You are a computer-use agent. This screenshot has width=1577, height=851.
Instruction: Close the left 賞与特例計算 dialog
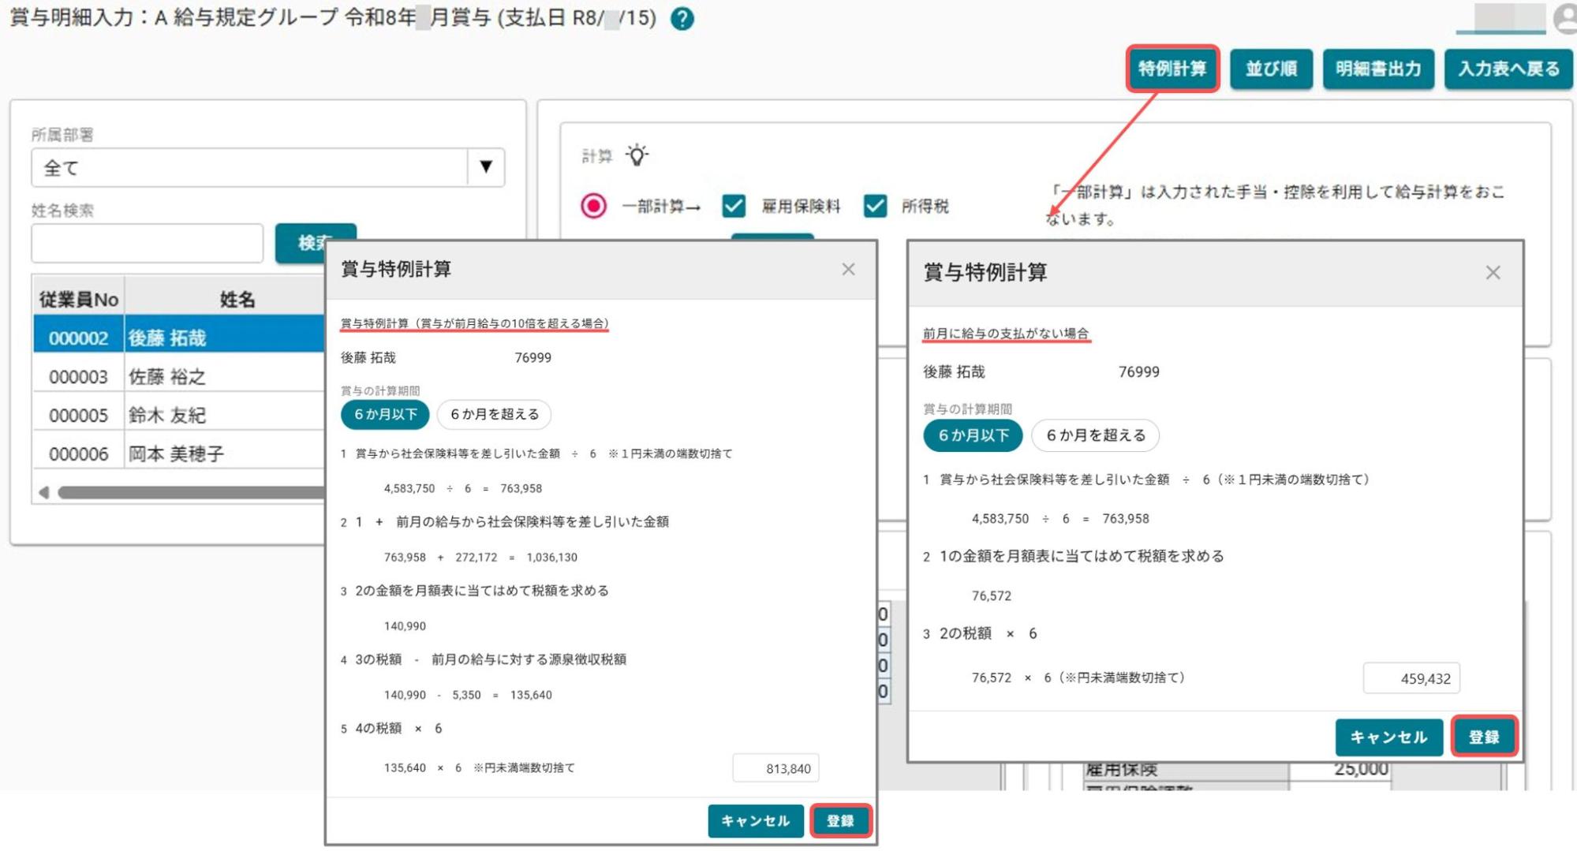(848, 270)
